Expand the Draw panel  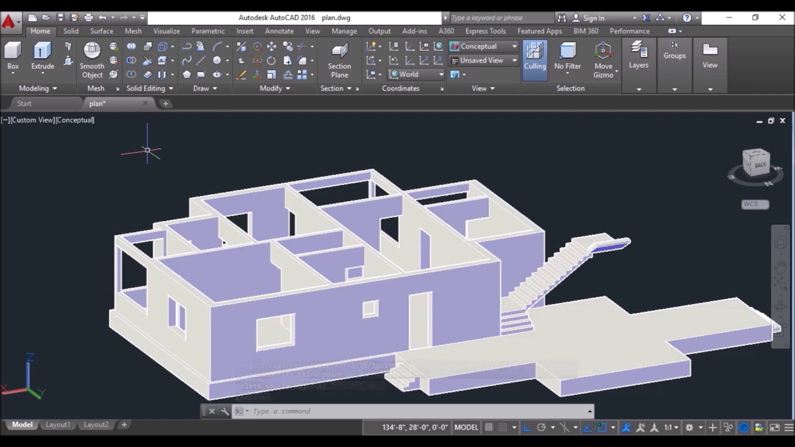(205, 88)
